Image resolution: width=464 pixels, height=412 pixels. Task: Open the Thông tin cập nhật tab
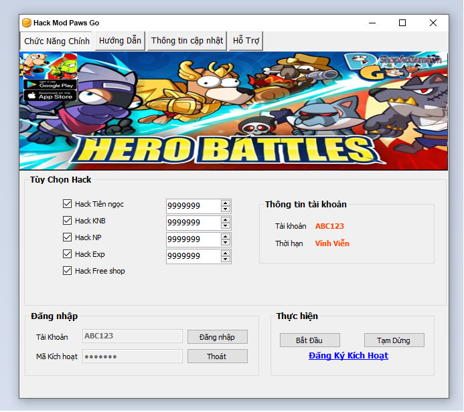(x=187, y=41)
